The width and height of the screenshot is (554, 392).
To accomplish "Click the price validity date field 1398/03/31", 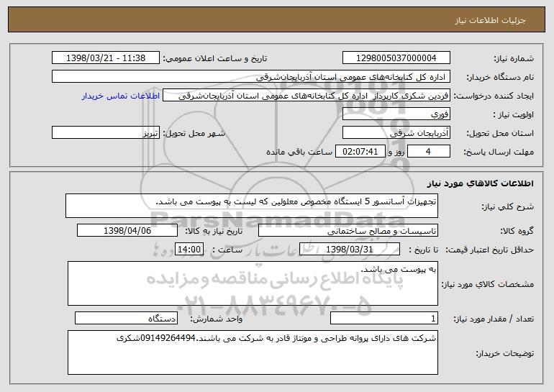I will (x=350, y=250).
